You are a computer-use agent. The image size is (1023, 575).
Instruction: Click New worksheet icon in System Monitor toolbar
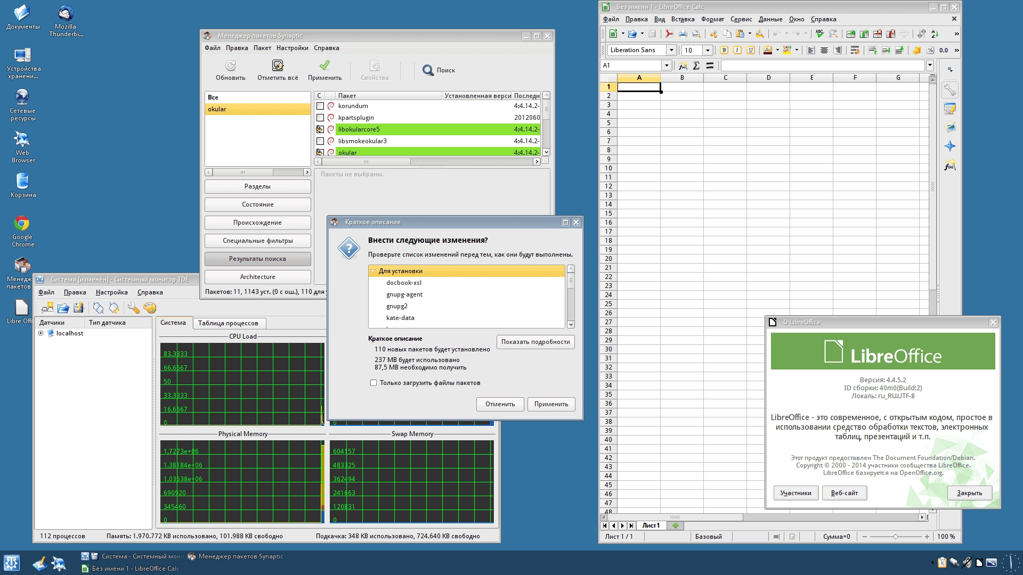[x=47, y=308]
